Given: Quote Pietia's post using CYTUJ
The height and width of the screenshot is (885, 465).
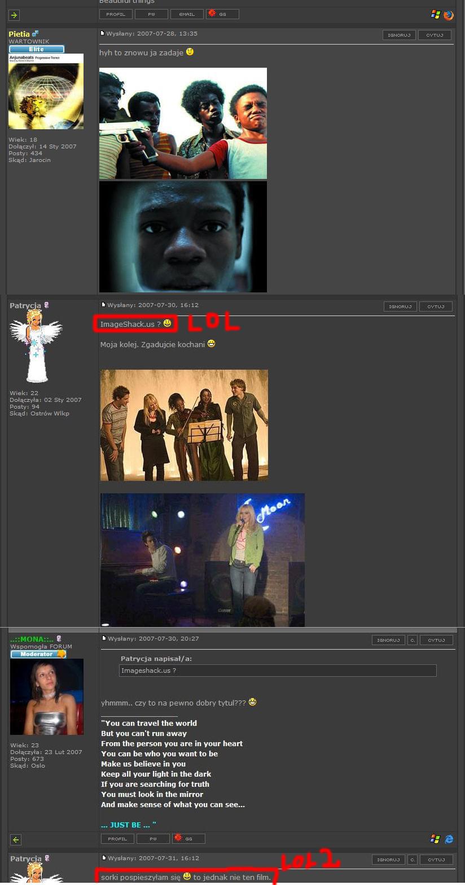Looking at the screenshot, I should 435,35.
